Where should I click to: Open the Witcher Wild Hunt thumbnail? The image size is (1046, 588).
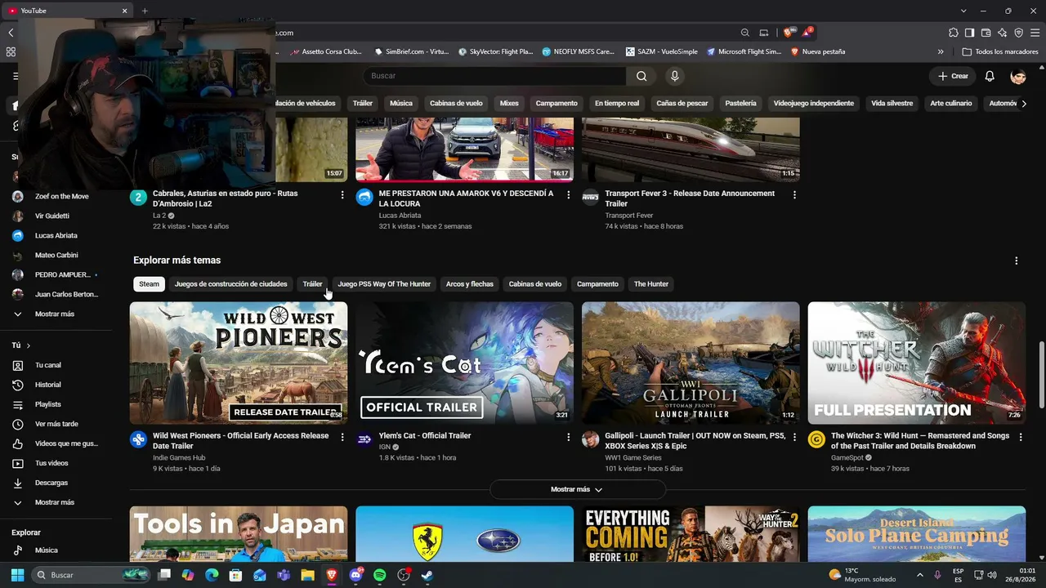pos(917,363)
